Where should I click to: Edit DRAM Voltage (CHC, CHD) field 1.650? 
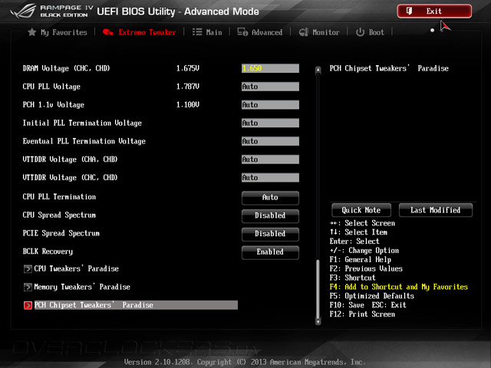pyautogui.click(x=270, y=68)
